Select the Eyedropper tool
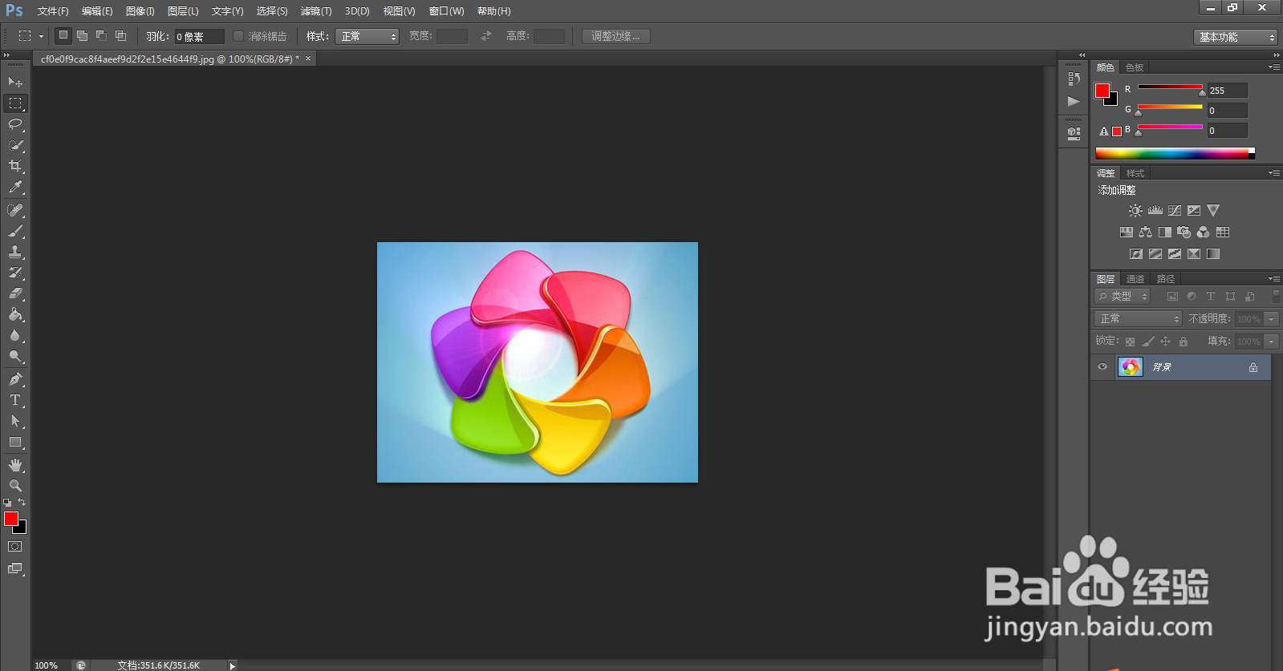 point(15,187)
